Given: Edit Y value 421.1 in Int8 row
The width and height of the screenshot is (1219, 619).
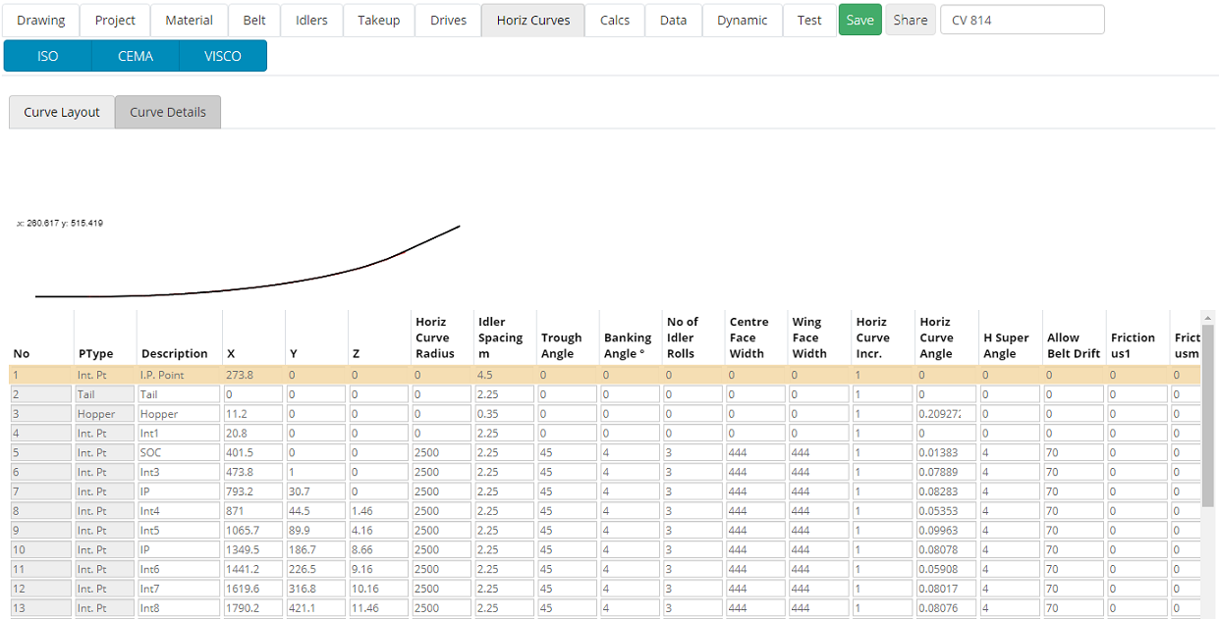Looking at the screenshot, I should [x=317, y=608].
